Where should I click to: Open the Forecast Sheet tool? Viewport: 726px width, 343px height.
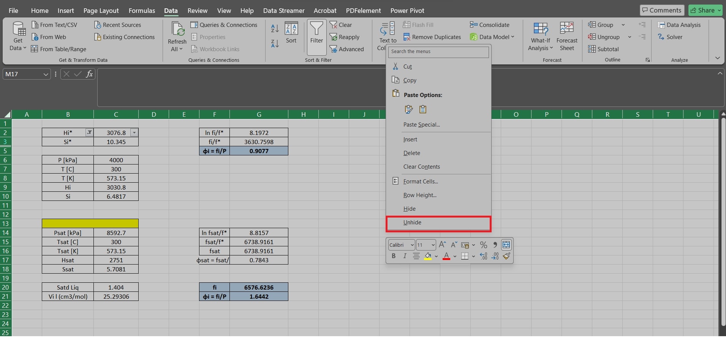(x=566, y=37)
